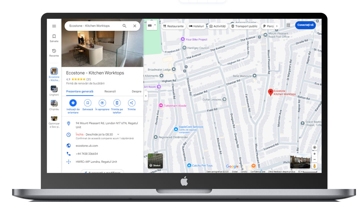Switch to the Despre tab

point(137,92)
